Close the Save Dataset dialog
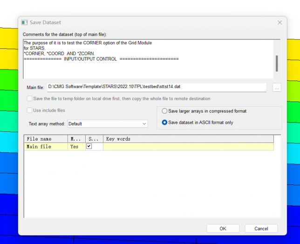Image resolution: width=300 pixels, height=244 pixels. [280, 22]
